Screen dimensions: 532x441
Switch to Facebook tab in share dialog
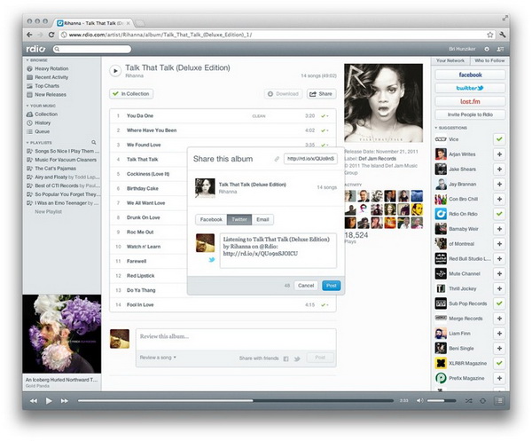(x=211, y=220)
